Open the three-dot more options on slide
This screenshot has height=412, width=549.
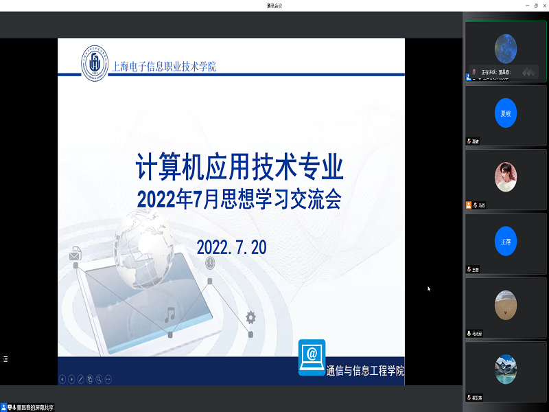pyautogui.click(x=108, y=379)
